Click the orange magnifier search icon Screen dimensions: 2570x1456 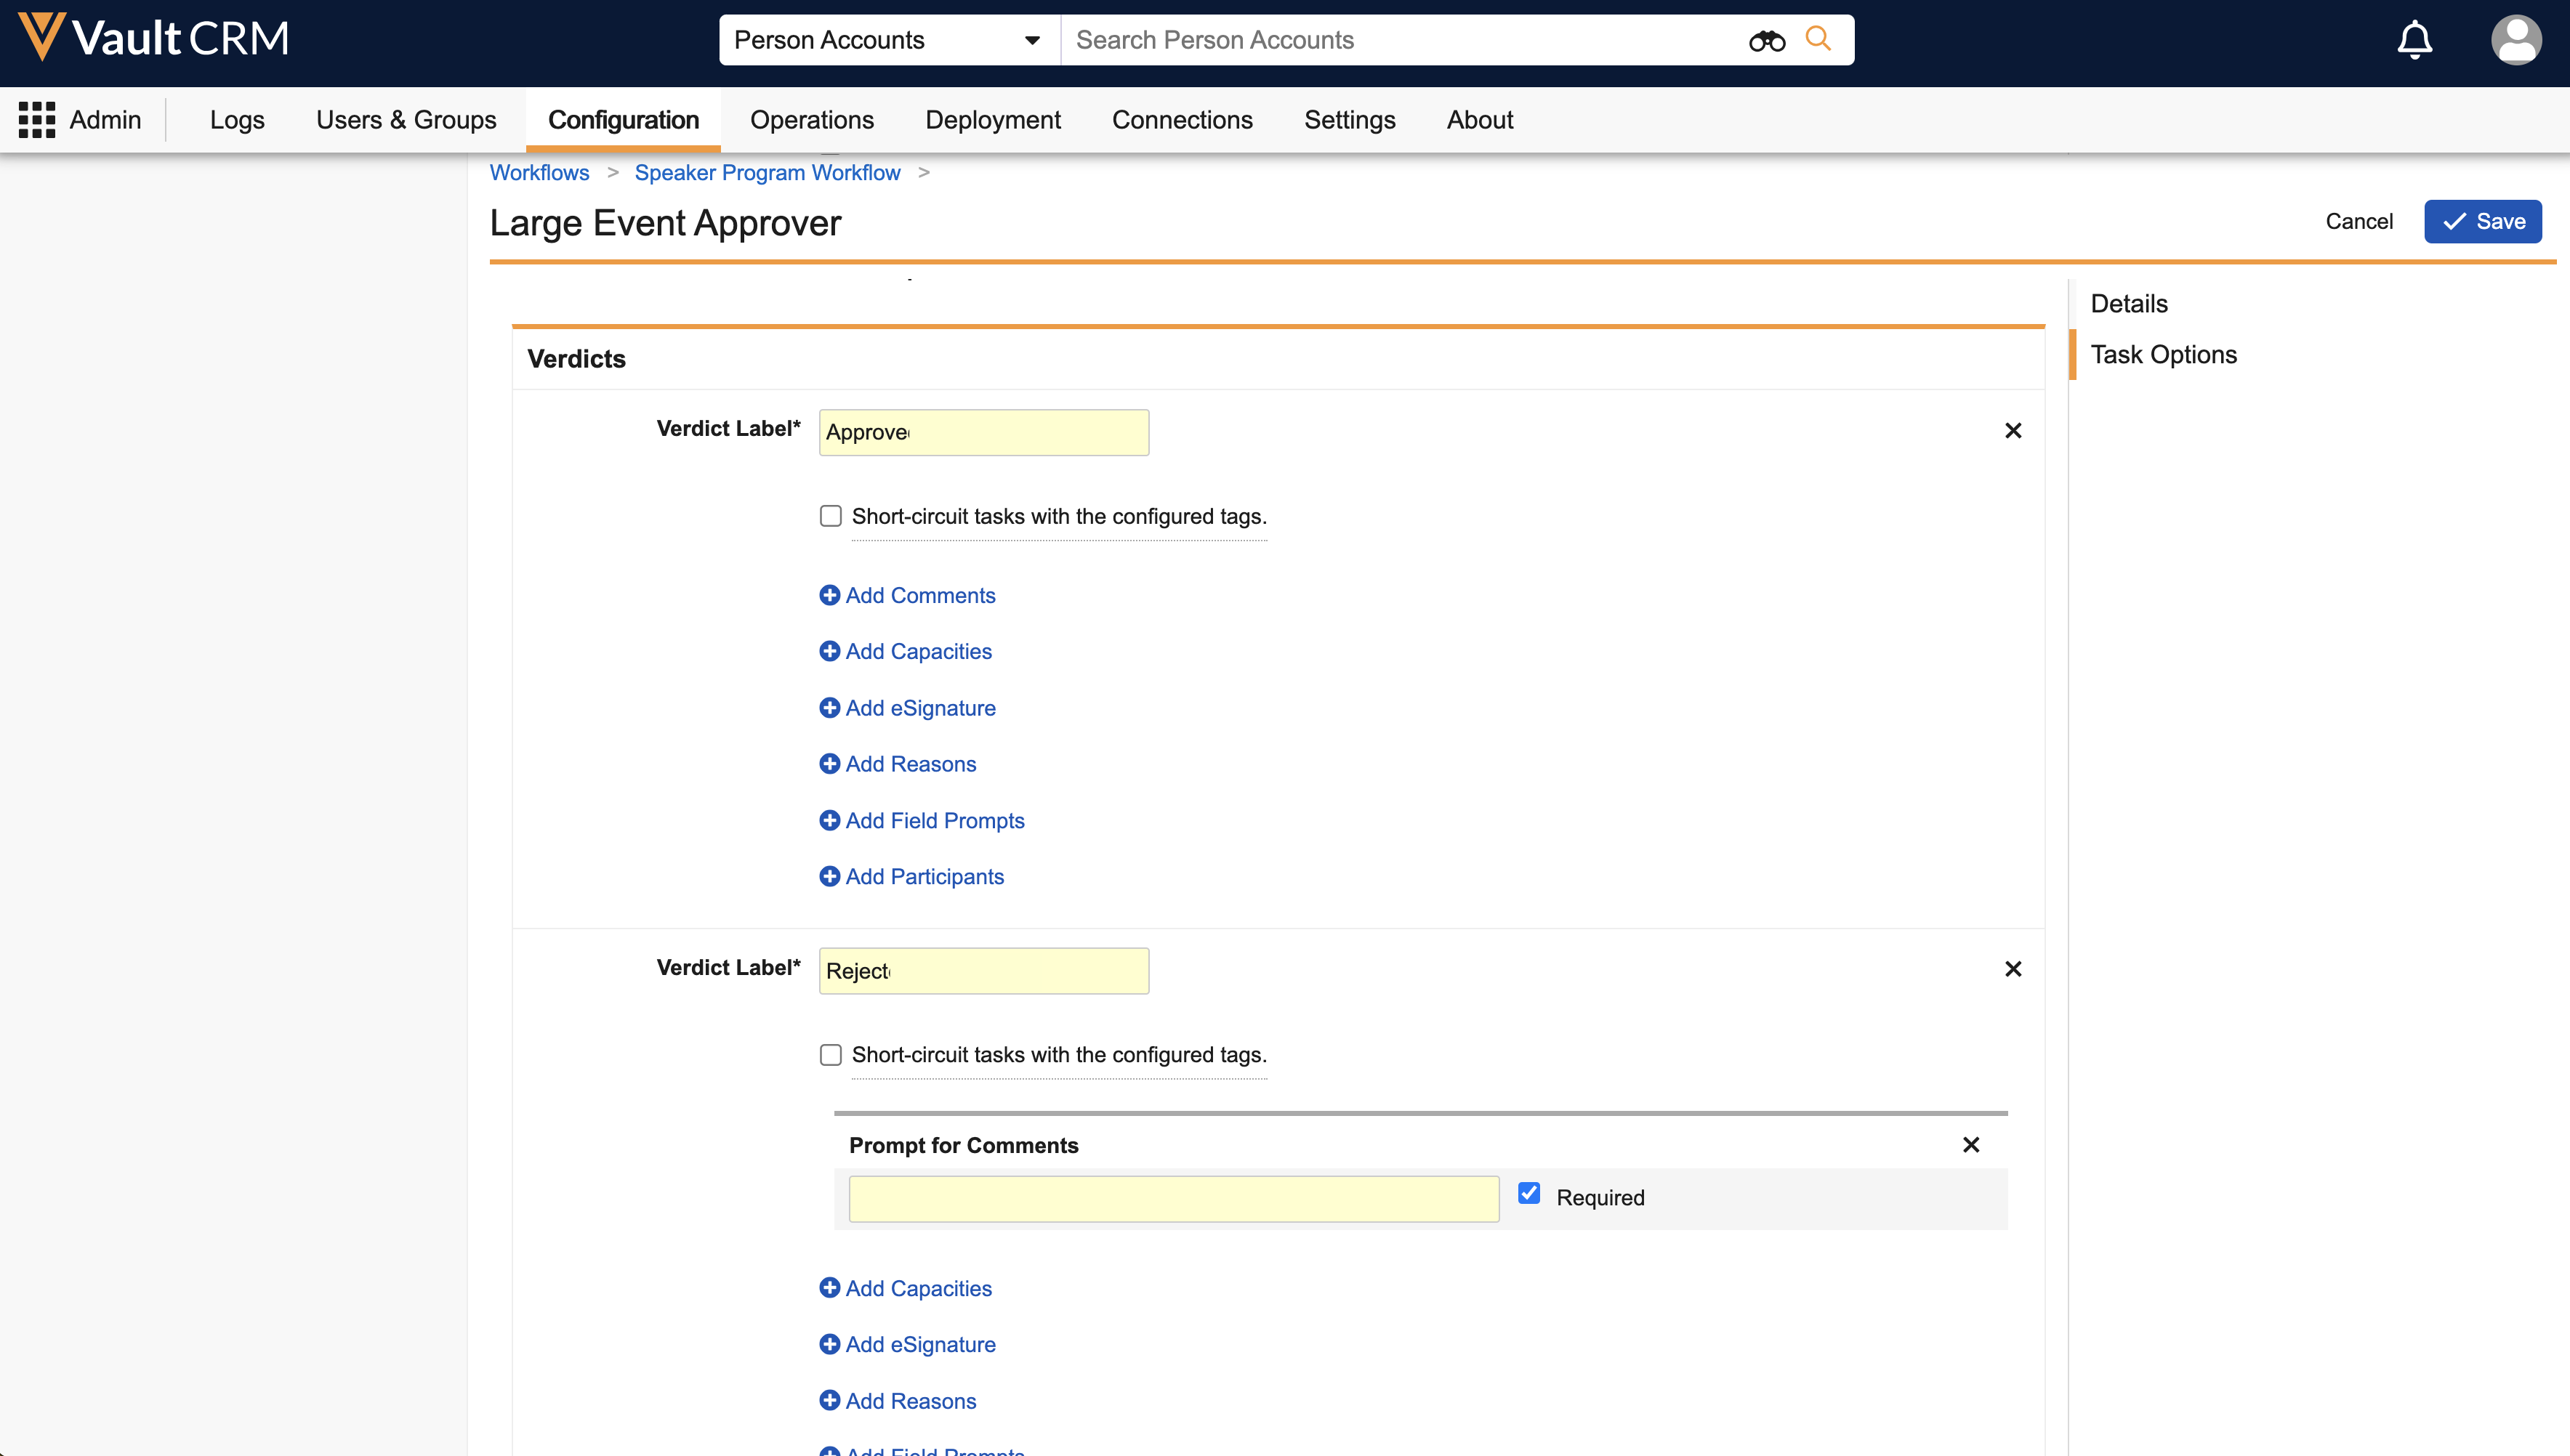(1818, 39)
